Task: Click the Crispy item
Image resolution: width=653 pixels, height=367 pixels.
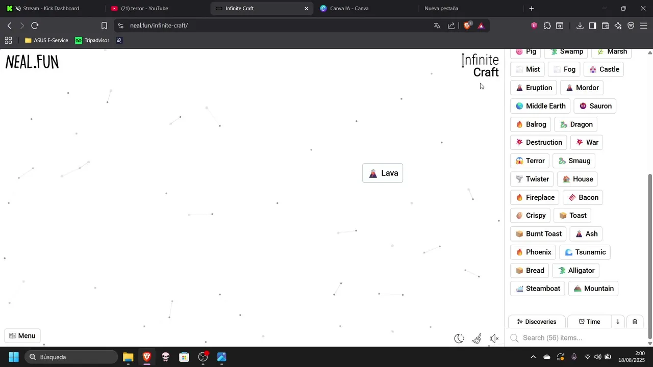Action: click(x=531, y=216)
